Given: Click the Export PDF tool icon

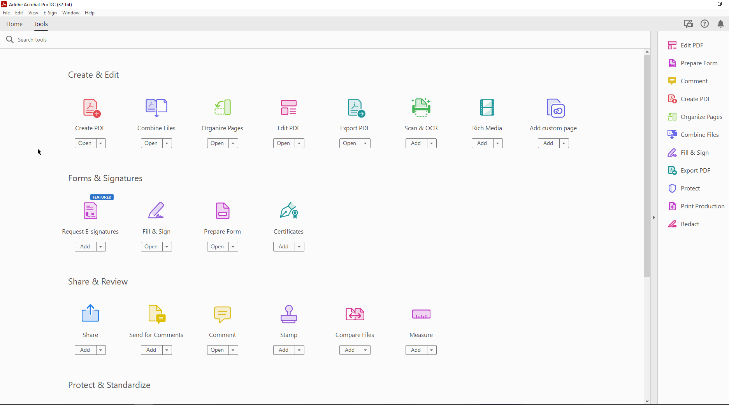Looking at the screenshot, I should [x=355, y=108].
